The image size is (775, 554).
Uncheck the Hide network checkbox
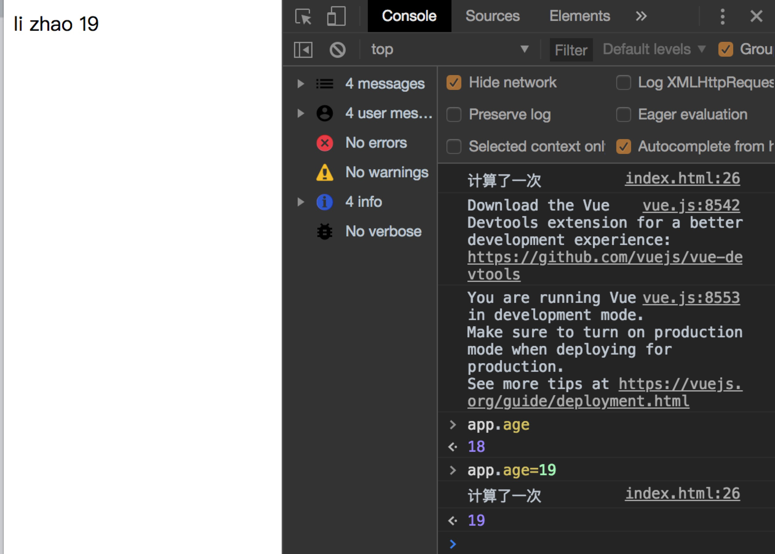click(x=454, y=82)
